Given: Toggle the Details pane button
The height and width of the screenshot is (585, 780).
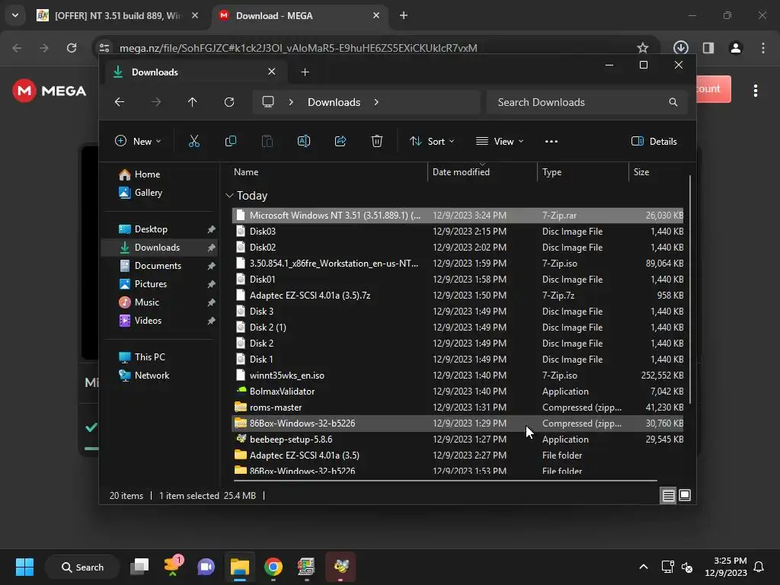Looking at the screenshot, I should click(654, 141).
